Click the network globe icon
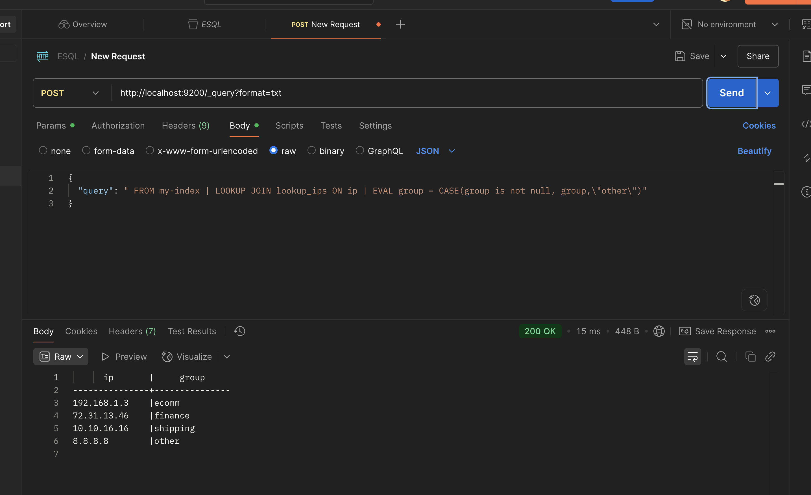811x495 pixels. pos(659,331)
